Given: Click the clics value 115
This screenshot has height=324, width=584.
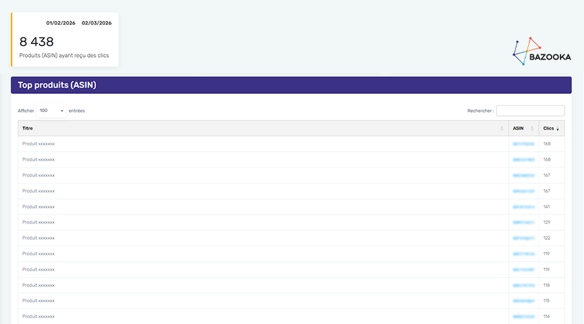Looking at the screenshot, I should pyautogui.click(x=546, y=301).
